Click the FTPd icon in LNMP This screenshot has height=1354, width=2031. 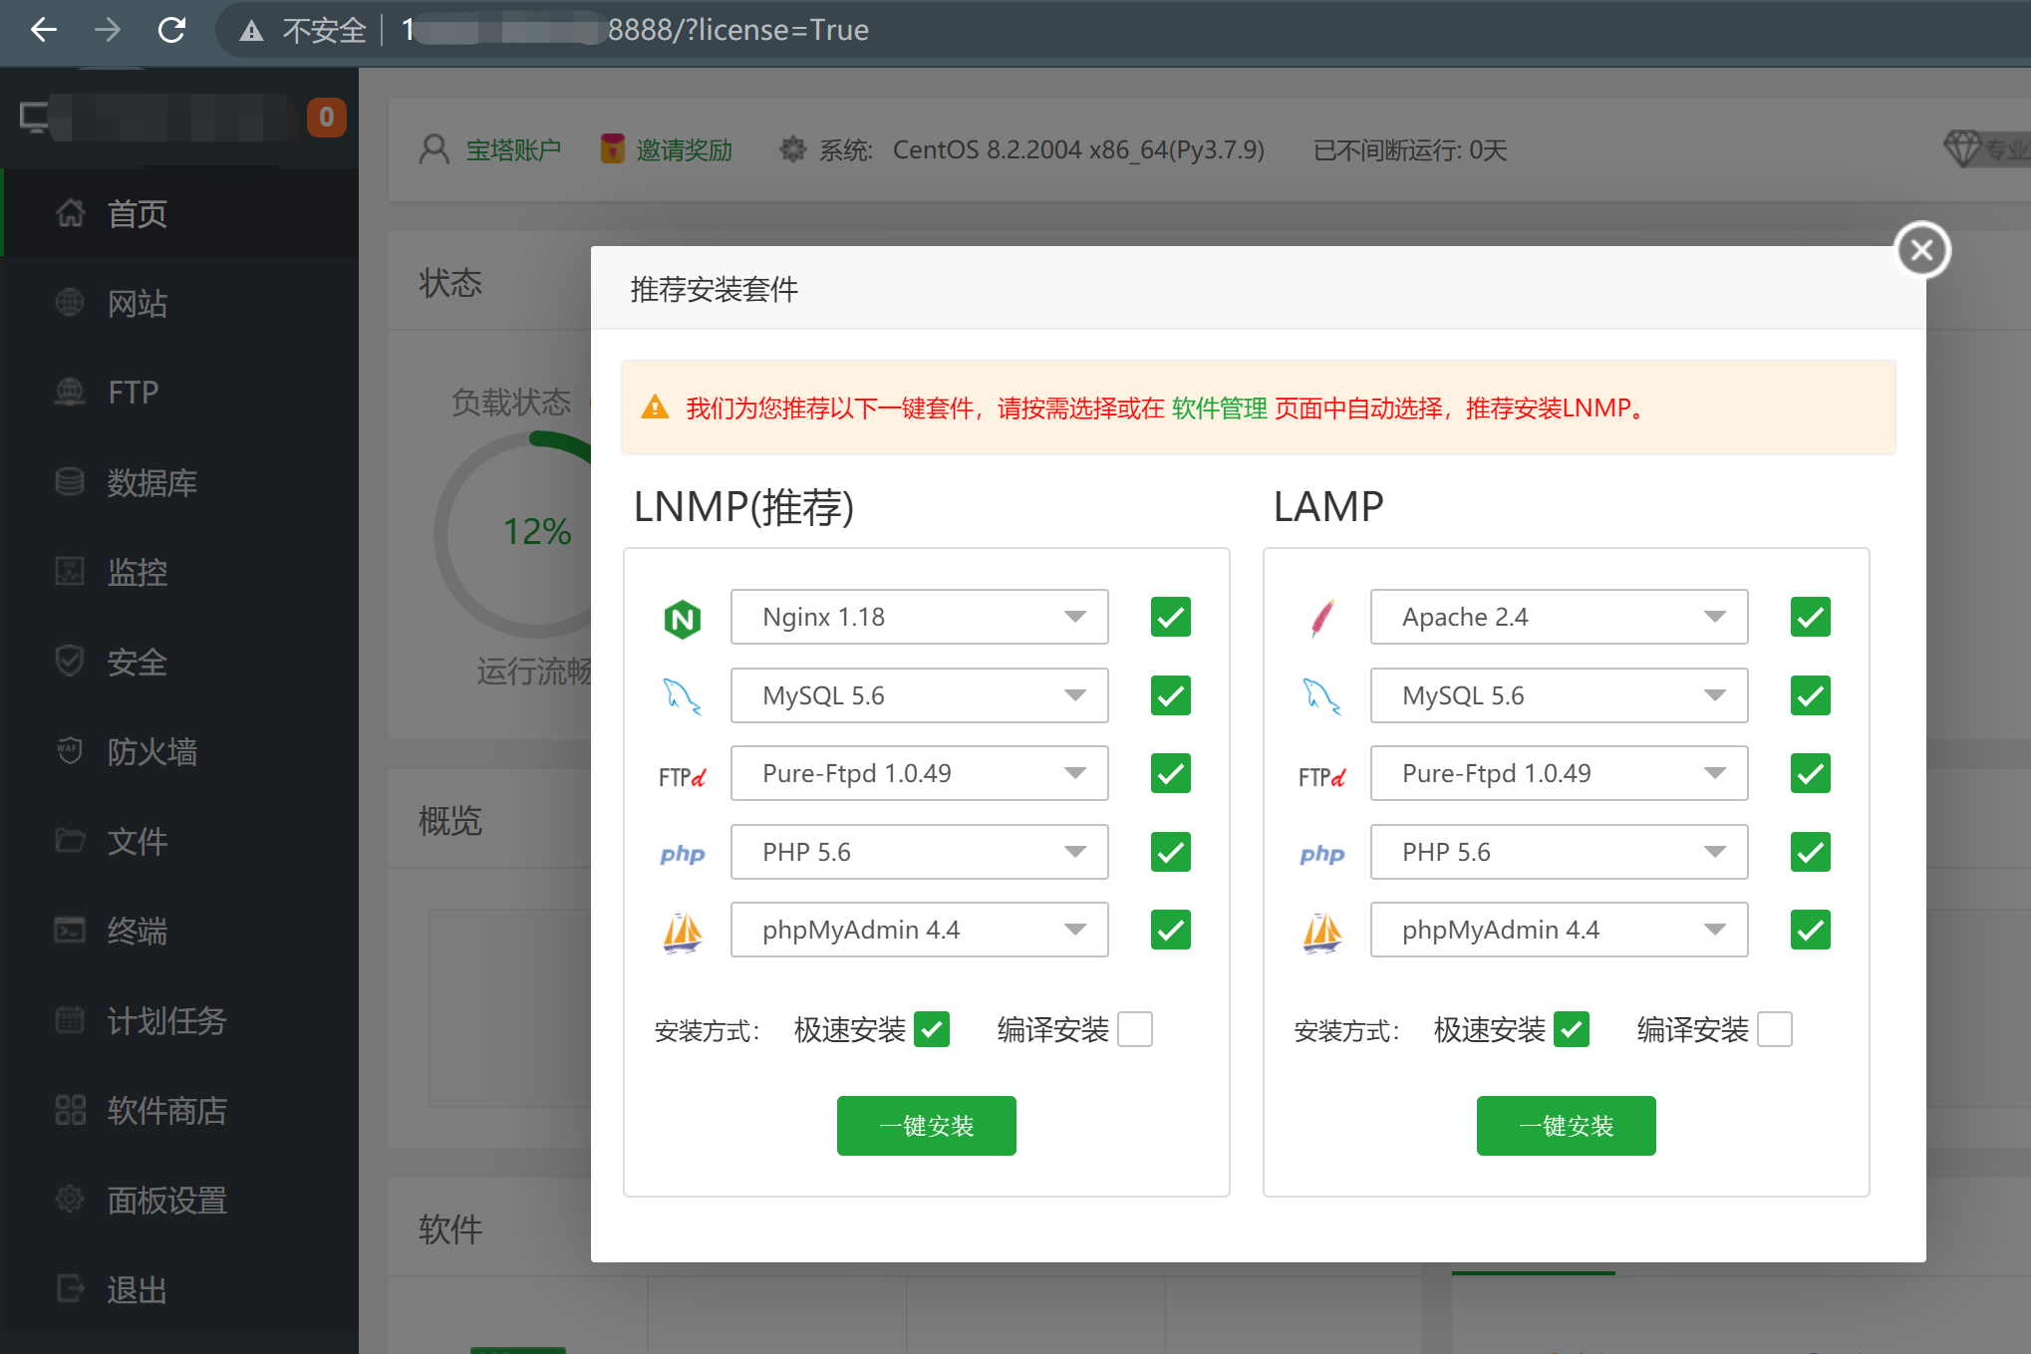[683, 776]
